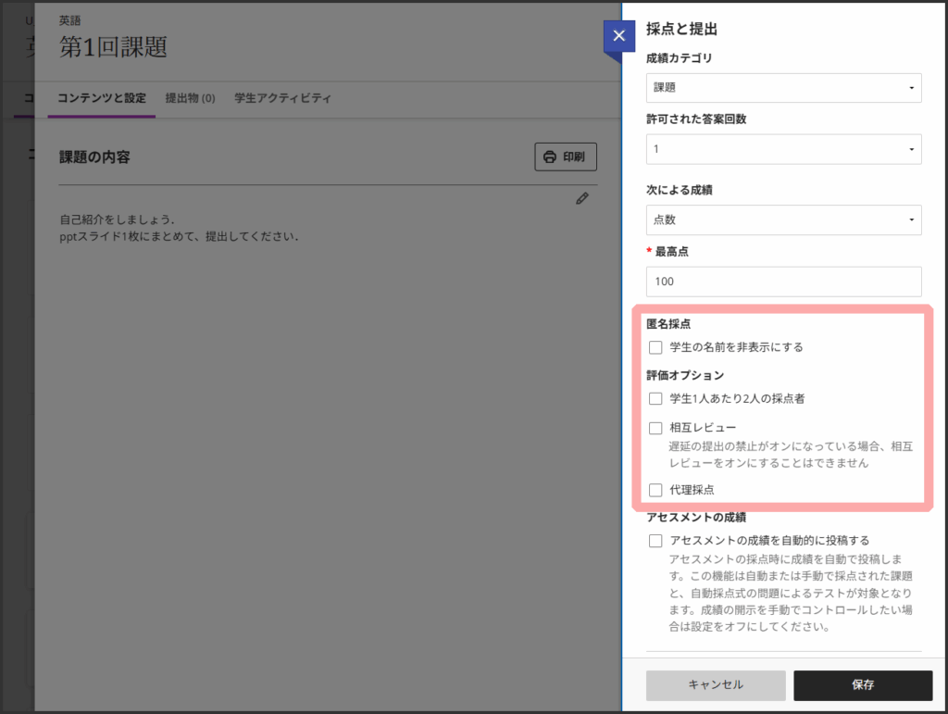Viewport: 948px width, 714px height.
Task: Enable 学生の名前を非表示にする checkbox
Action: click(655, 348)
